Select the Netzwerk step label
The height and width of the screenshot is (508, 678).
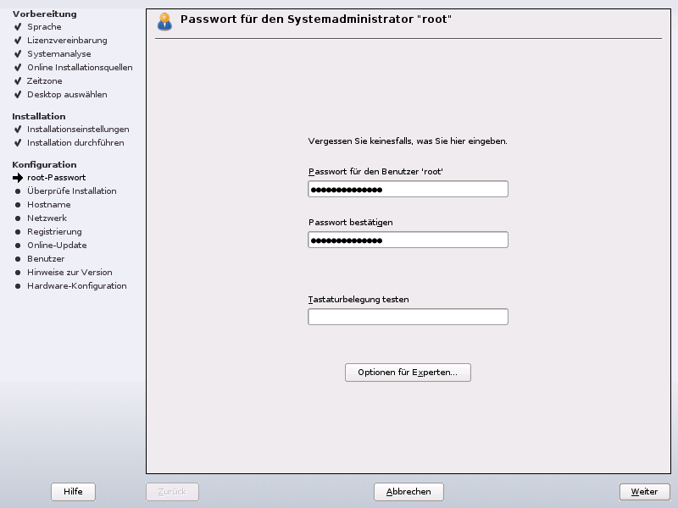tap(47, 218)
